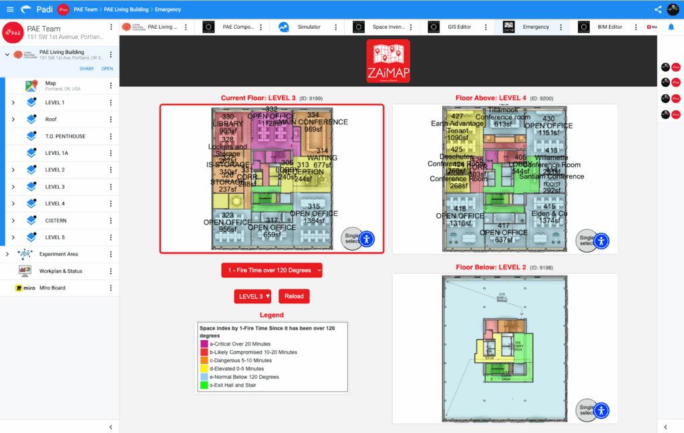Screen dimensions: 684x433
Task: Open the three-dot menu for CISTERN
Action: 111,221
